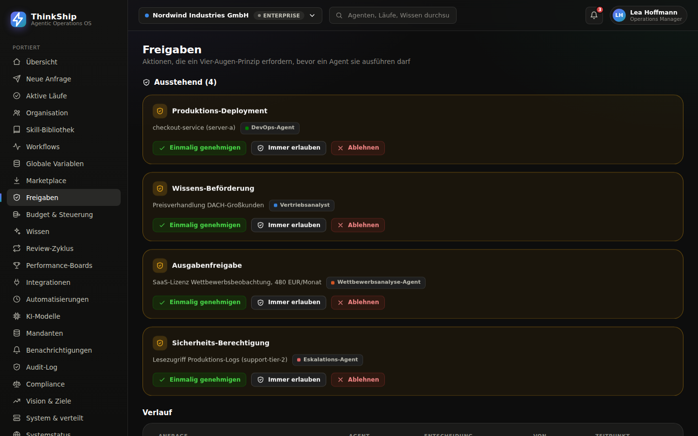698x436 pixels.
Task: Click the Übersicht home icon in sidebar
Action: pyautogui.click(x=17, y=62)
